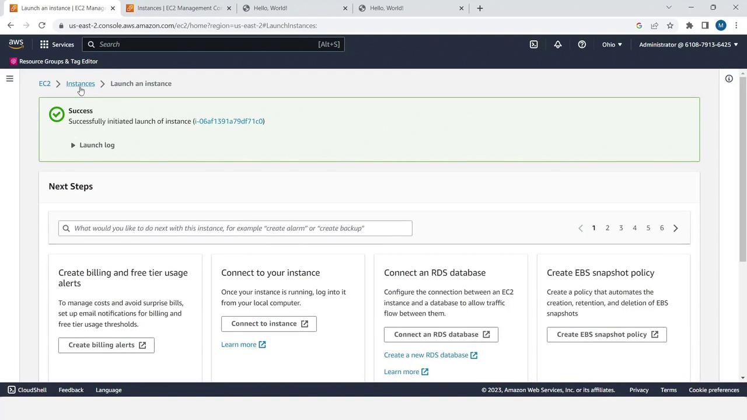
Task: Click the AWS search box
Action: [x=214, y=44]
